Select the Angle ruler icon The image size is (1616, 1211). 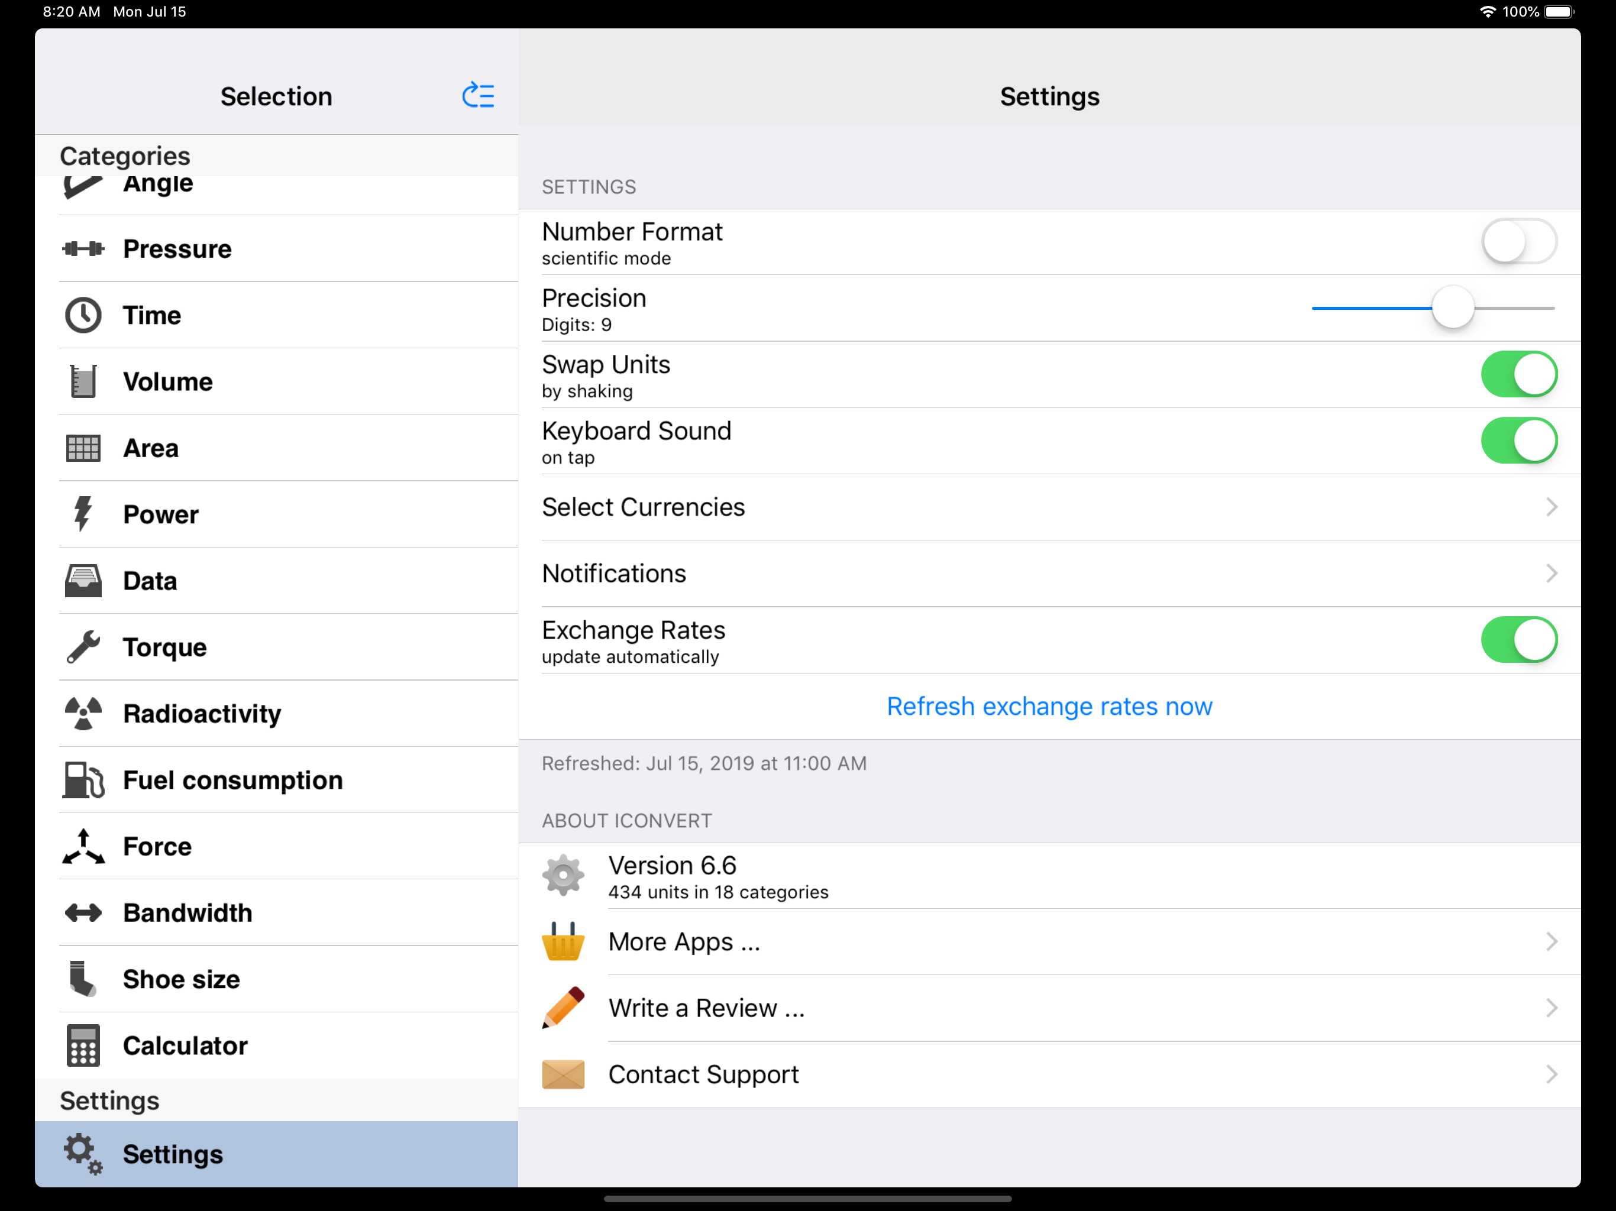click(83, 187)
